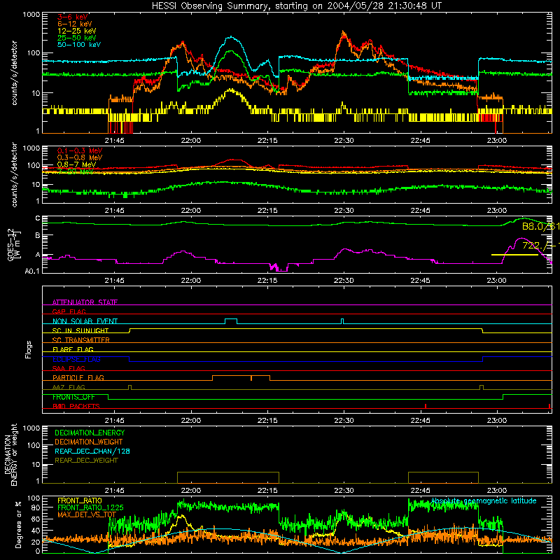Viewport: 560px width, 560px height.
Task: Click the 12-25 keV yellow bump near 22:08
Action: 232,90
